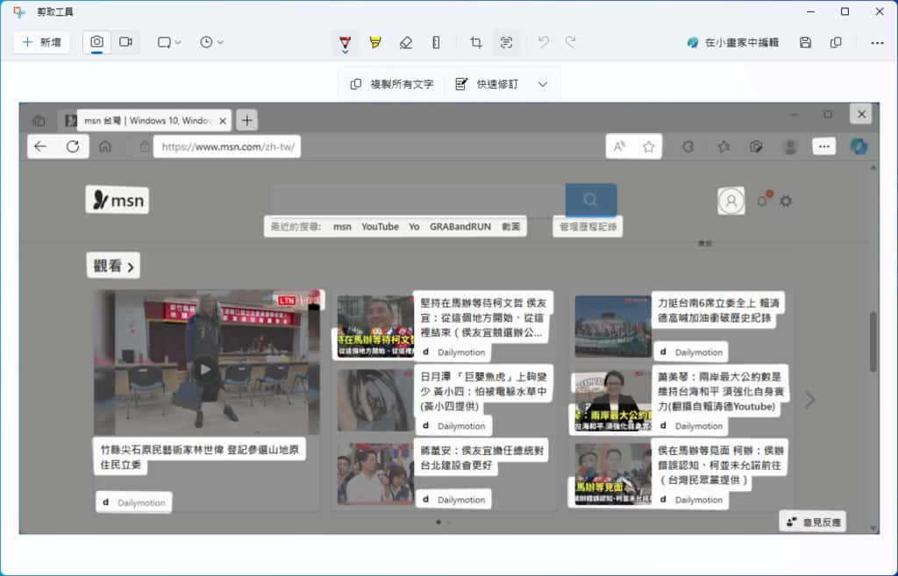Show the ruler tool
Viewport: 898px width, 576px height.
pyautogui.click(x=436, y=42)
